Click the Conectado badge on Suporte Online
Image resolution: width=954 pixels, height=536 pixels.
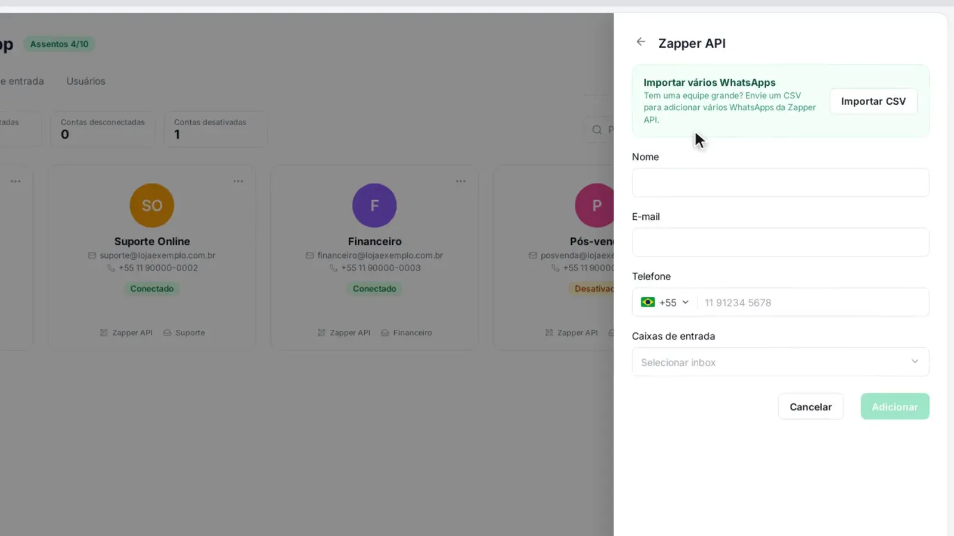pyautogui.click(x=152, y=289)
